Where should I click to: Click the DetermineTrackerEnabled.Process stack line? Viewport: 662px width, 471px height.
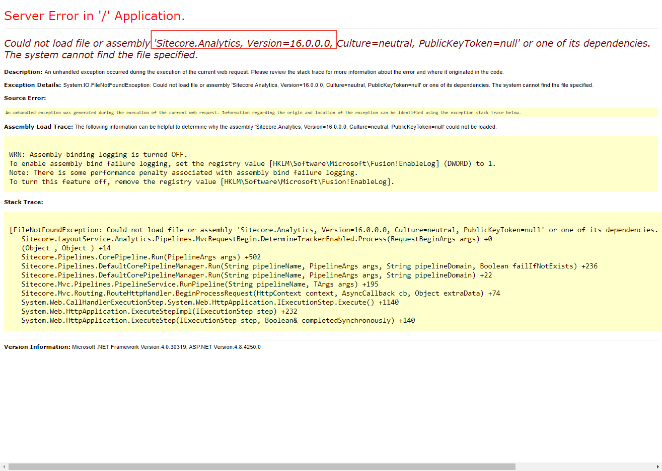[x=257, y=239]
